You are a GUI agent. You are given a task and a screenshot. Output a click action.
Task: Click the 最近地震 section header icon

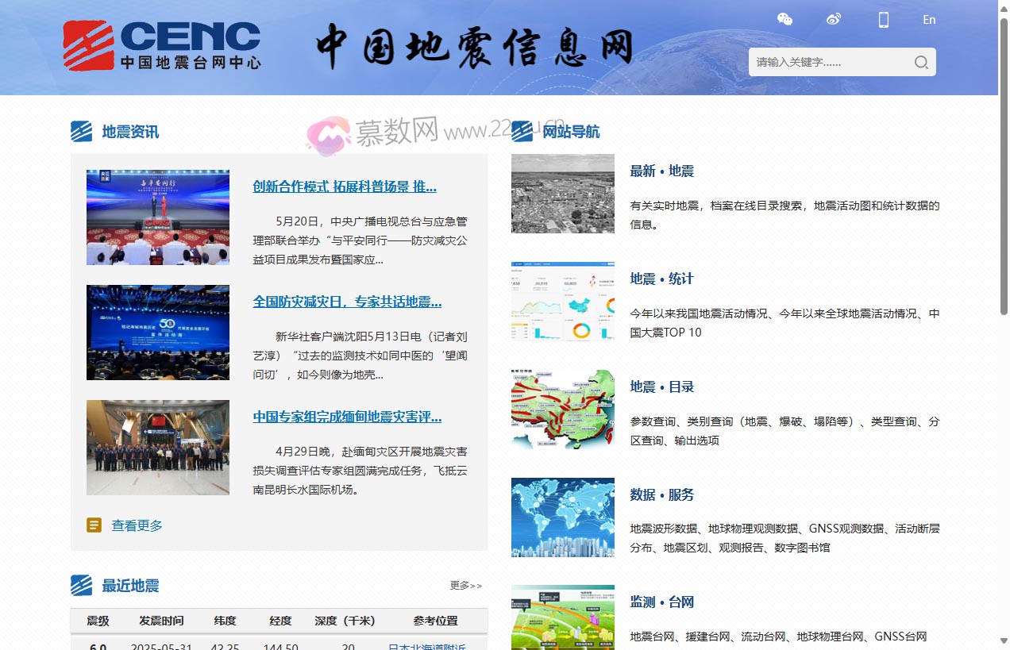coord(80,586)
